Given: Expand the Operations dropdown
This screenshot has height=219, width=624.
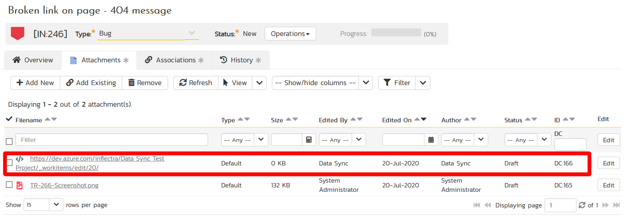Looking at the screenshot, I should click(290, 34).
